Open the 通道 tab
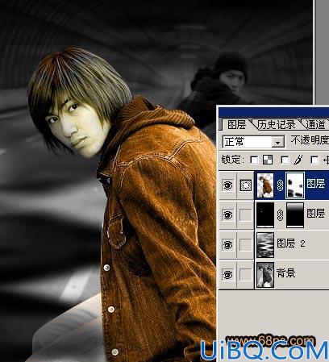The width and height of the screenshot is (329, 362). [315, 125]
